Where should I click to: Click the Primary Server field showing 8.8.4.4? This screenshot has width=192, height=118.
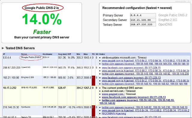[x=143, y=15]
